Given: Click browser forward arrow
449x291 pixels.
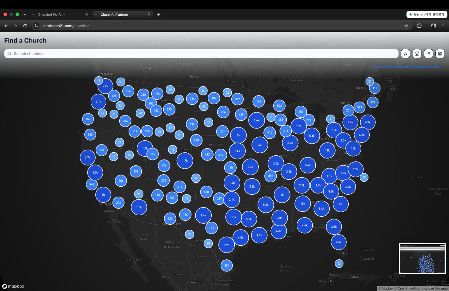Looking at the screenshot, I should 16,26.
